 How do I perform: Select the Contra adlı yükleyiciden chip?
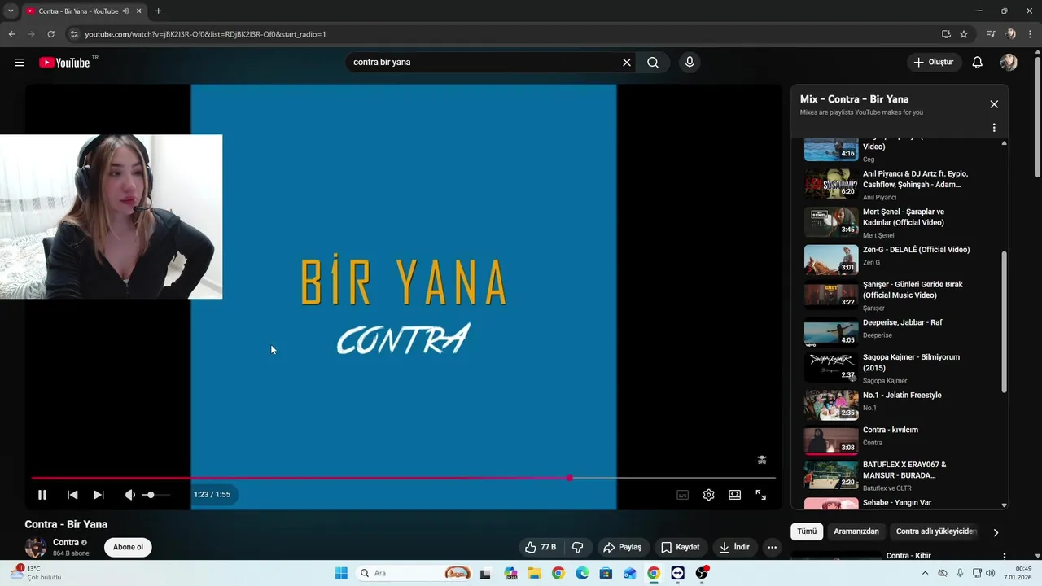(x=936, y=531)
